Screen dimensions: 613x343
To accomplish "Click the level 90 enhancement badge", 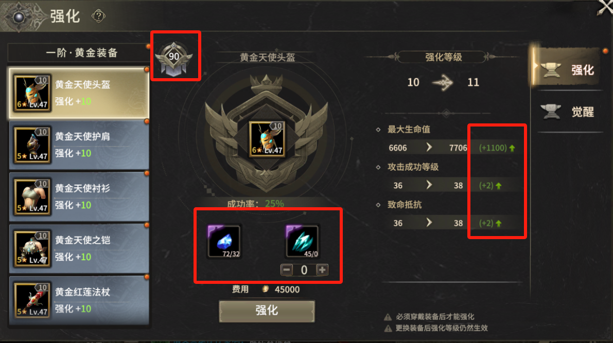I will tap(174, 58).
